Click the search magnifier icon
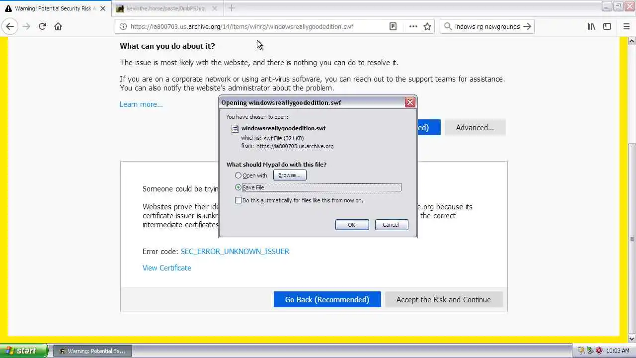The width and height of the screenshot is (636, 358). (448, 26)
